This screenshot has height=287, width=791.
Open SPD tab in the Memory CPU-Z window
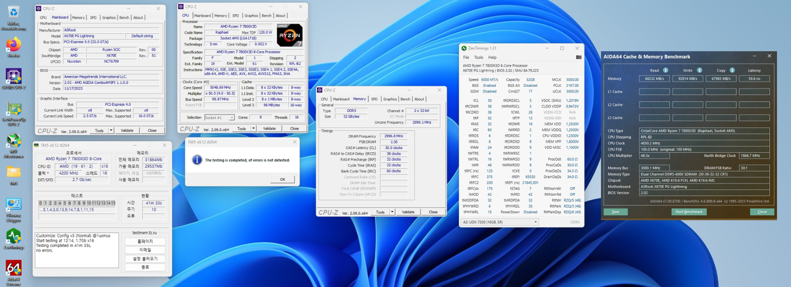[374, 99]
